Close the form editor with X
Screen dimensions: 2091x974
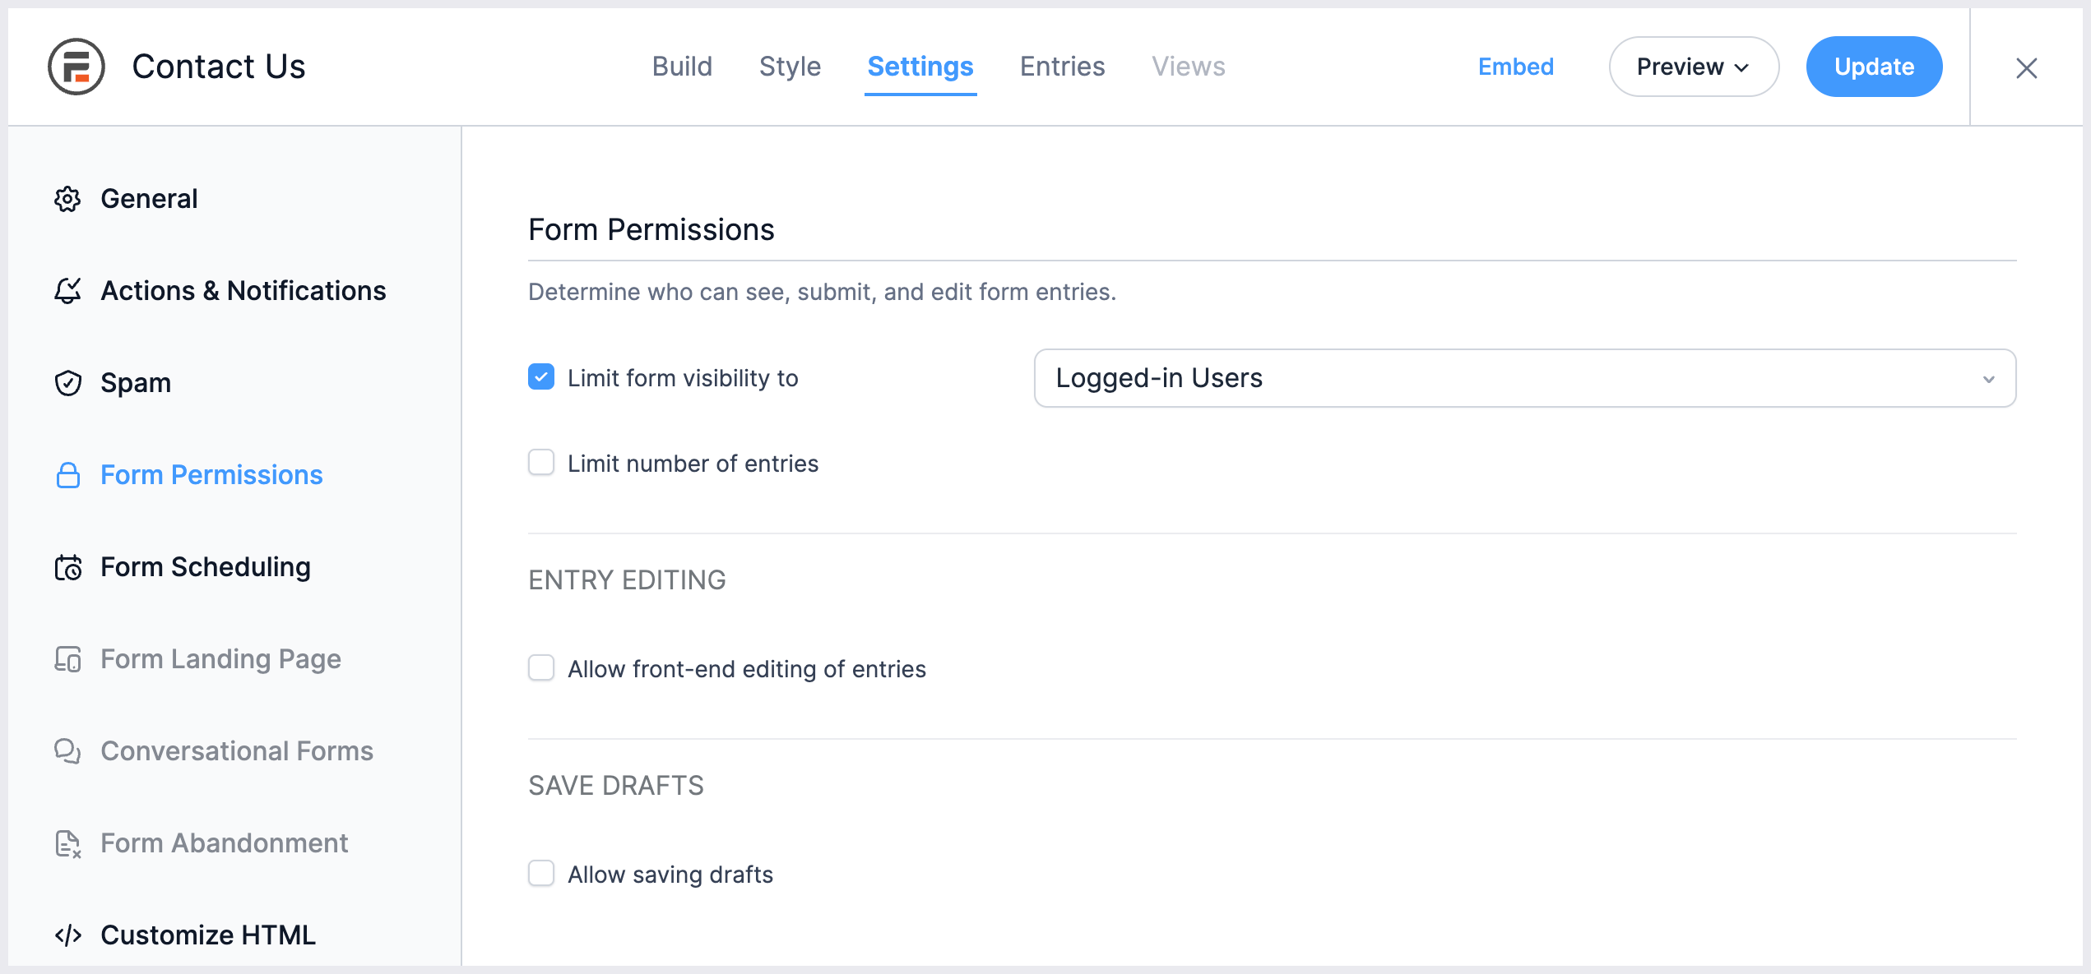(x=2026, y=67)
